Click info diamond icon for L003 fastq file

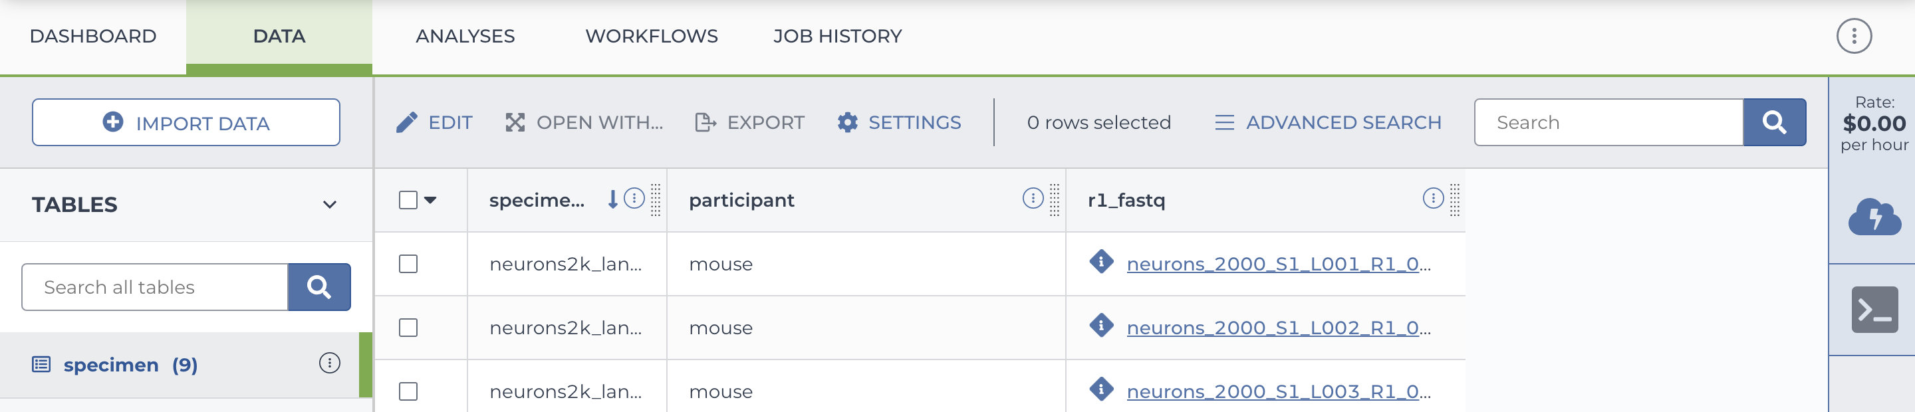[x=1101, y=389]
